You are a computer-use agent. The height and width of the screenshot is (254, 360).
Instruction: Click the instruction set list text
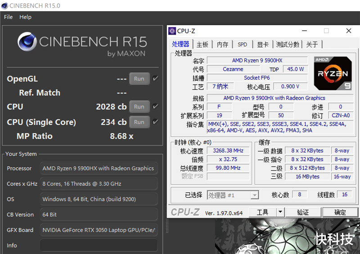click(x=280, y=127)
